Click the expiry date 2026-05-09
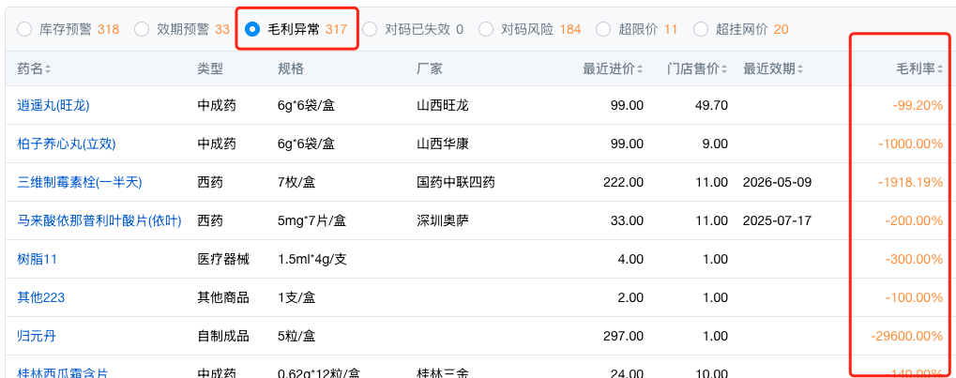Viewport: 956px width, 378px height. pyautogui.click(x=778, y=182)
